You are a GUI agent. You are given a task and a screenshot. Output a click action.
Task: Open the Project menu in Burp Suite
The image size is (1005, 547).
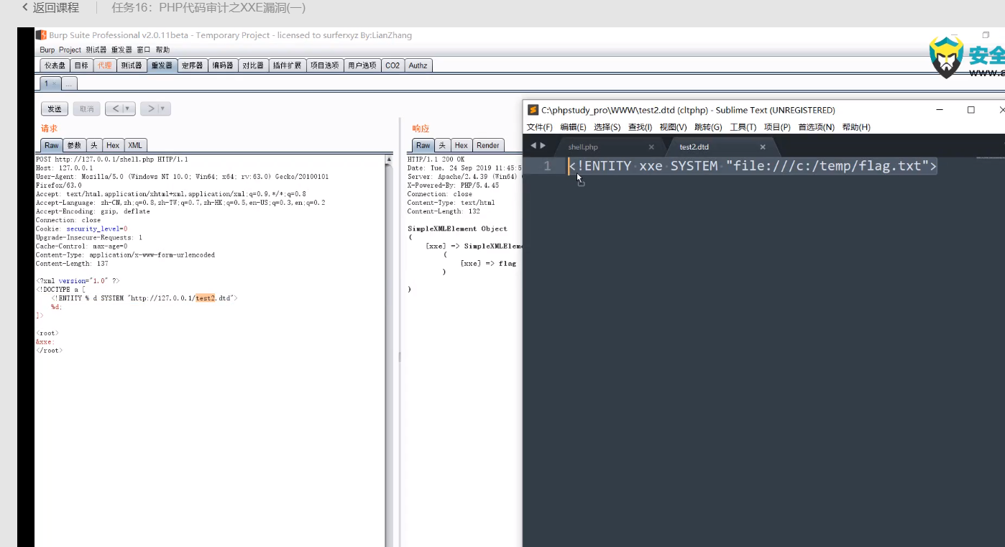pos(70,50)
